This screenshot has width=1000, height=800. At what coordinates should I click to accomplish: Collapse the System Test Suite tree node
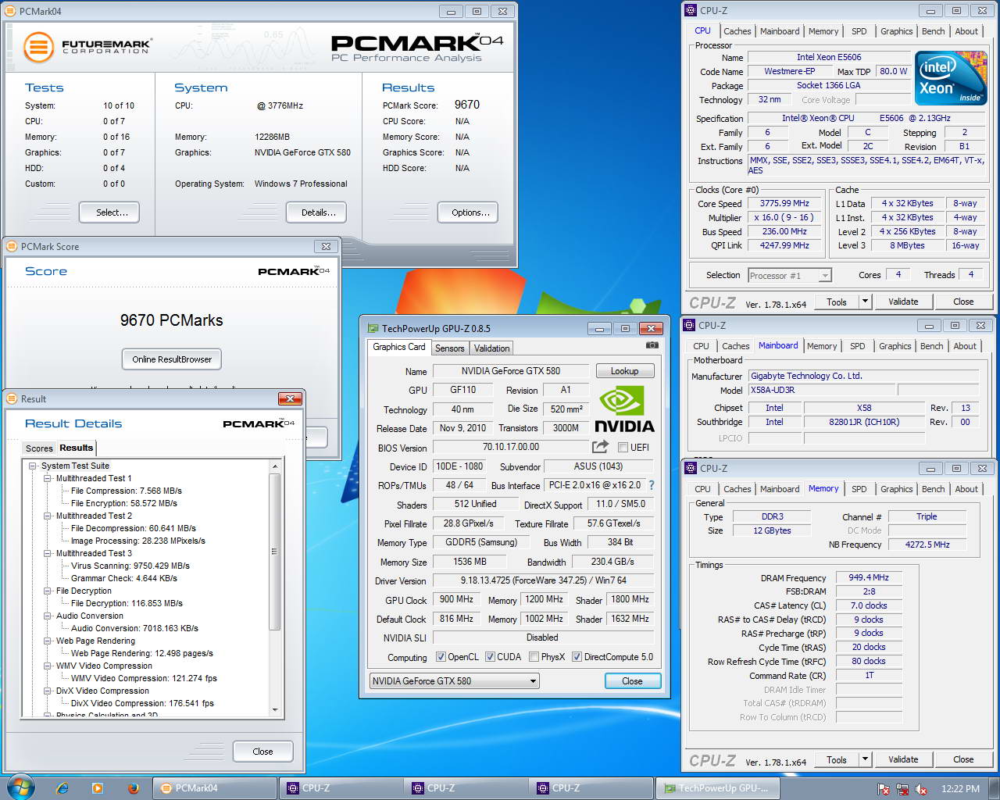tap(33, 466)
